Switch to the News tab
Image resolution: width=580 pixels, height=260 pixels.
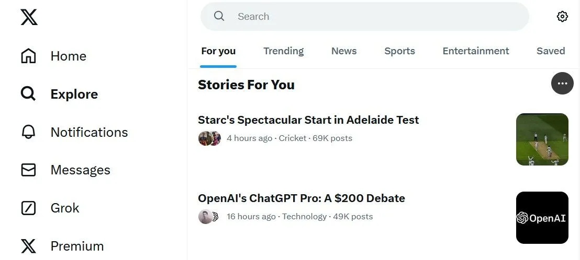[x=344, y=51]
